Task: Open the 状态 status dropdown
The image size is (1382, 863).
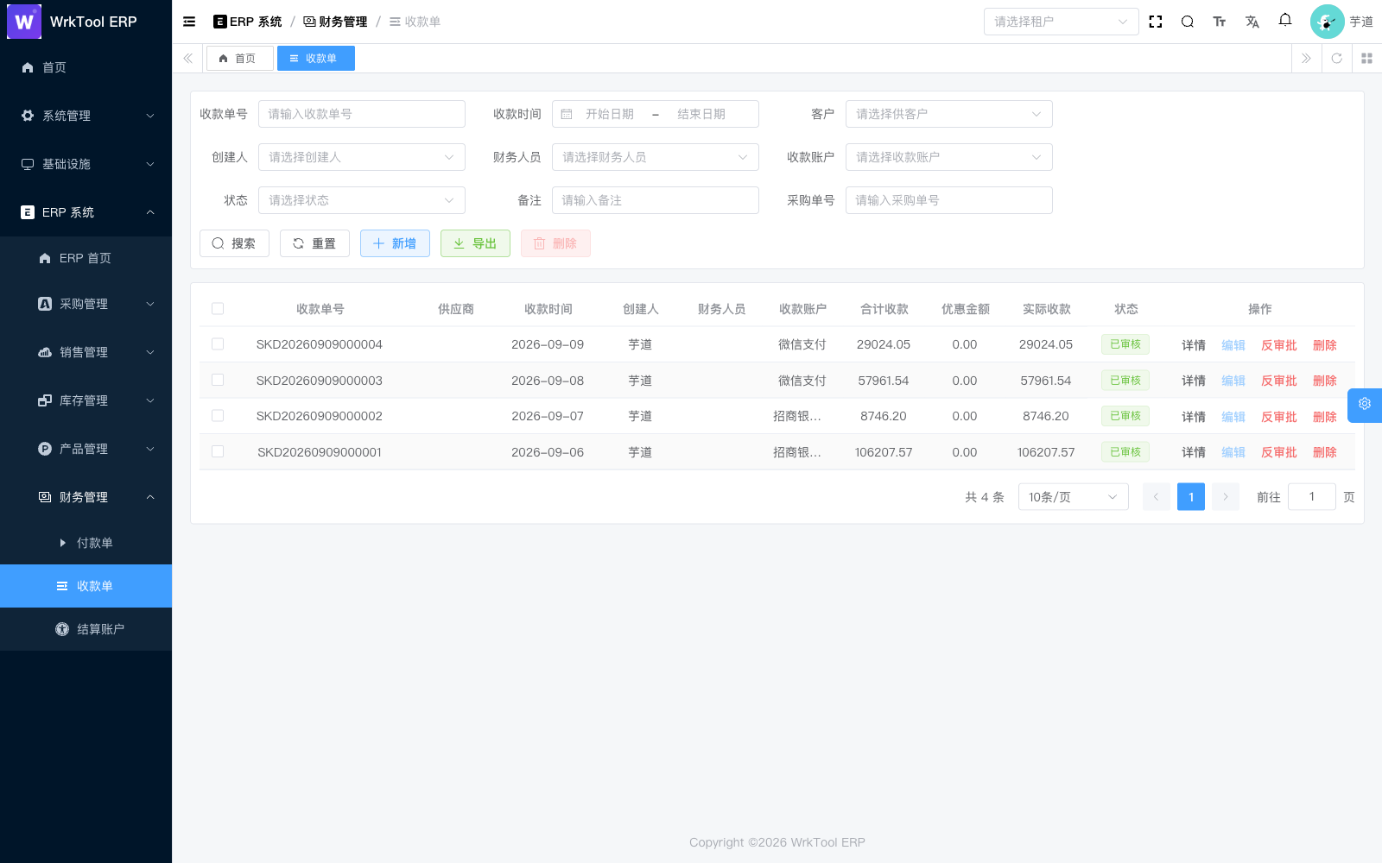Action: [x=361, y=200]
